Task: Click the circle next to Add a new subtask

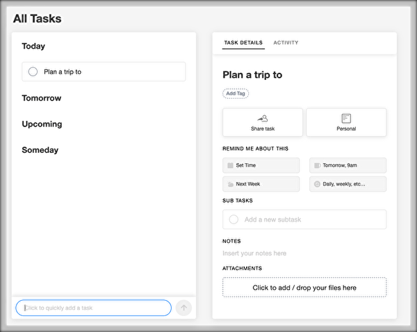Action: [x=234, y=219]
